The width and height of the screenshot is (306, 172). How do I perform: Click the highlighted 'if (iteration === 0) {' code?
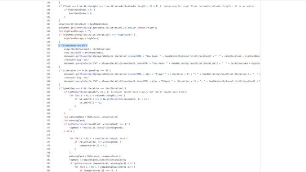[x=73, y=45]
